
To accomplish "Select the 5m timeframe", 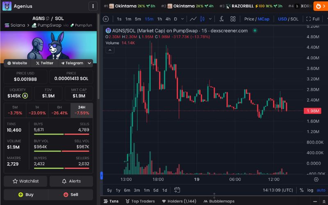I will (x=138, y=19).
